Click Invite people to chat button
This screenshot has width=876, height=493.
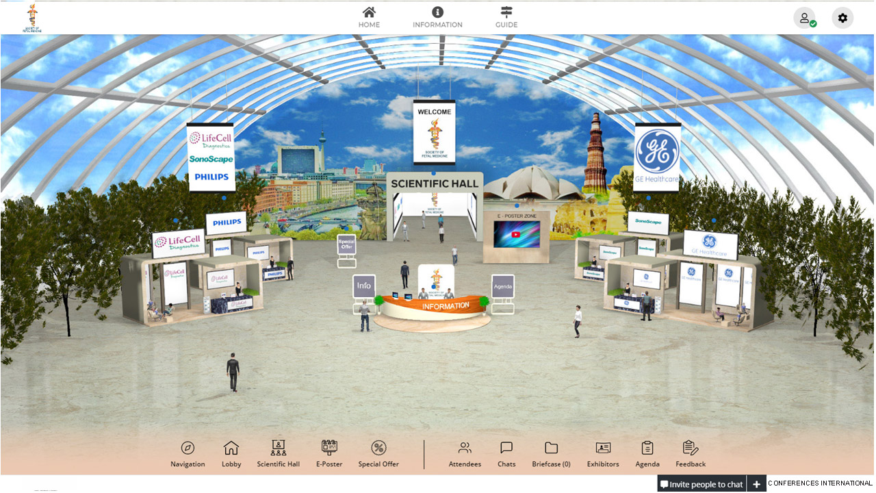tap(701, 484)
